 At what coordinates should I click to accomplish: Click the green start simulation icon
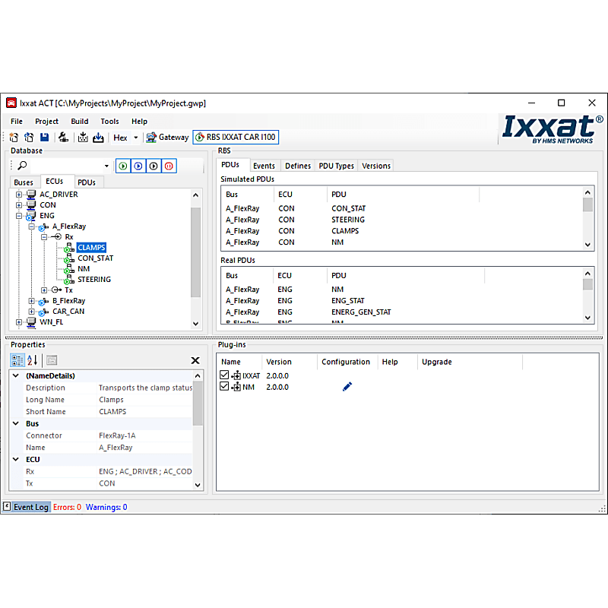click(122, 166)
